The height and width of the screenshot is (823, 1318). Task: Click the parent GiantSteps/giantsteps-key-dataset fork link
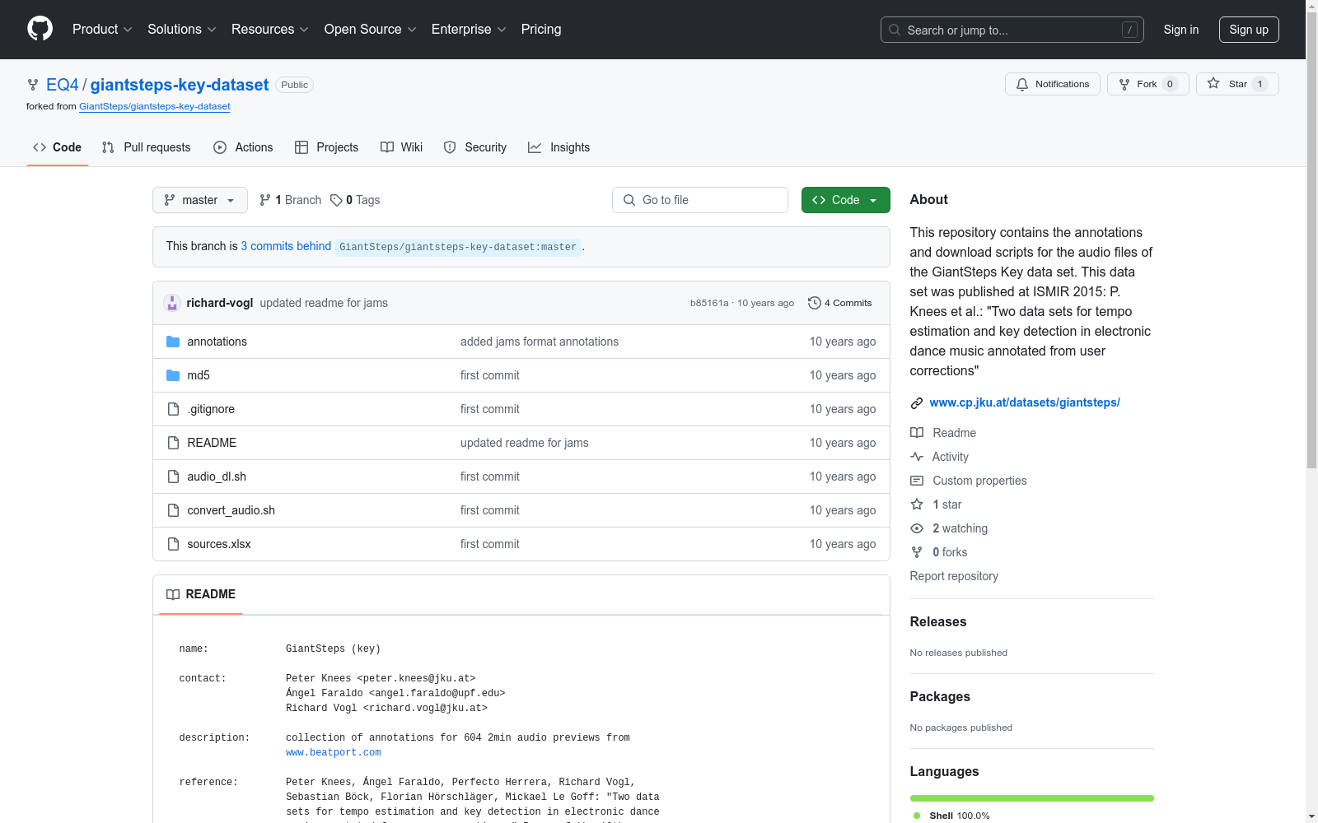(155, 106)
